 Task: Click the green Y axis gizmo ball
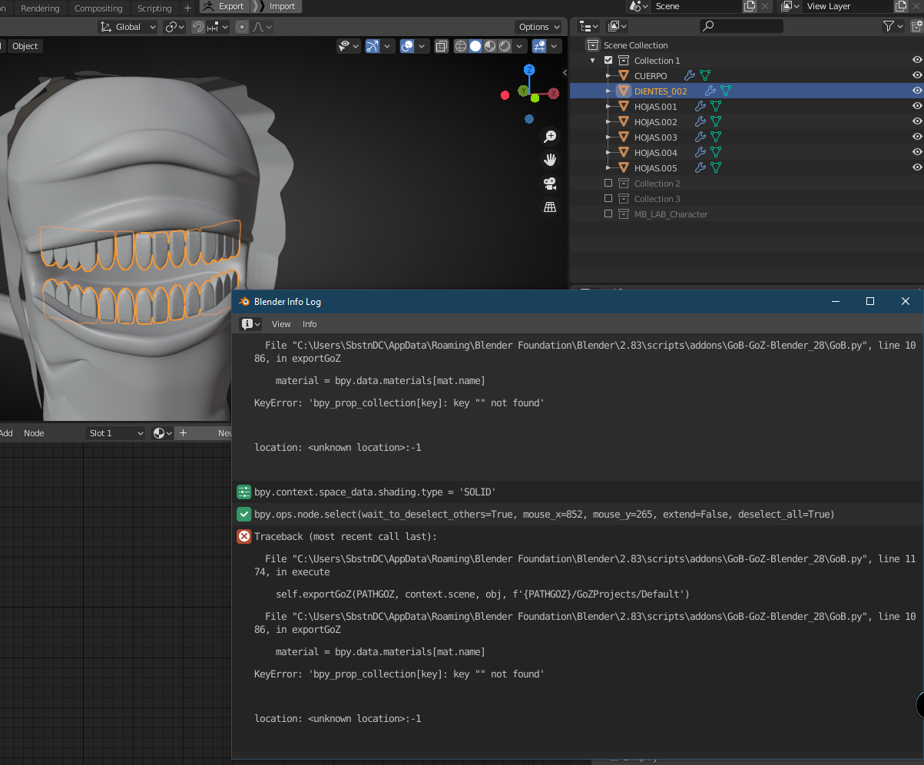(524, 91)
